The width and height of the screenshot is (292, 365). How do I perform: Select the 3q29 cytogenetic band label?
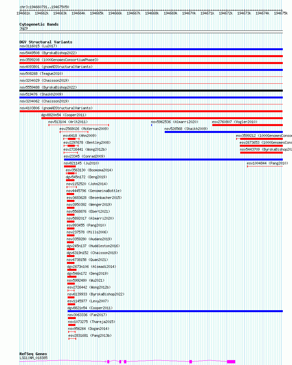[24, 29]
